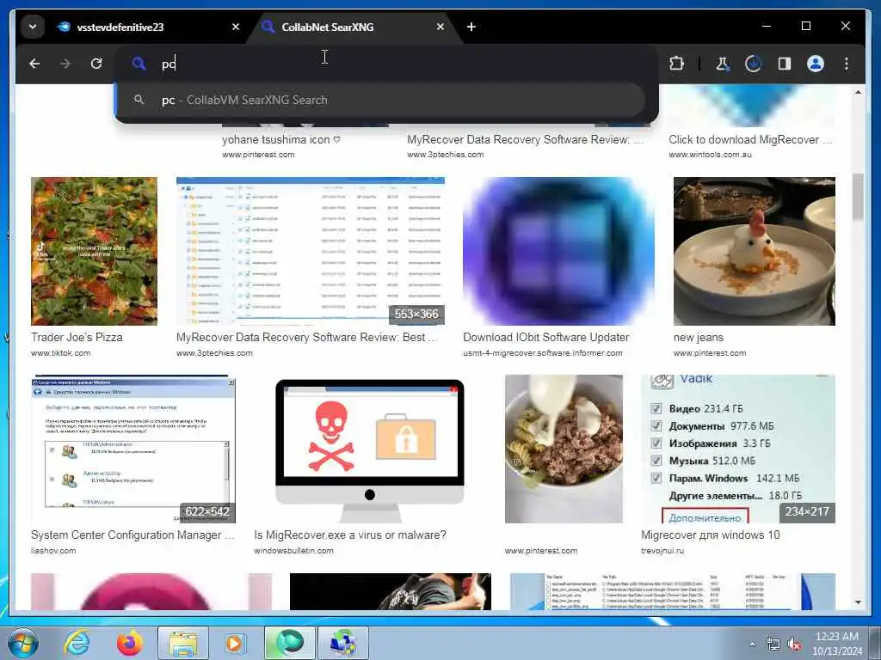
Task: Click the active browser taskbar button
Action: [290, 643]
